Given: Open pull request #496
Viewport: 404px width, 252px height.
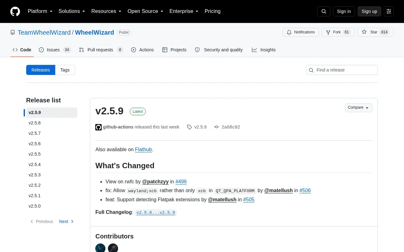Looking at the screenshot, I should coord(181,182).
